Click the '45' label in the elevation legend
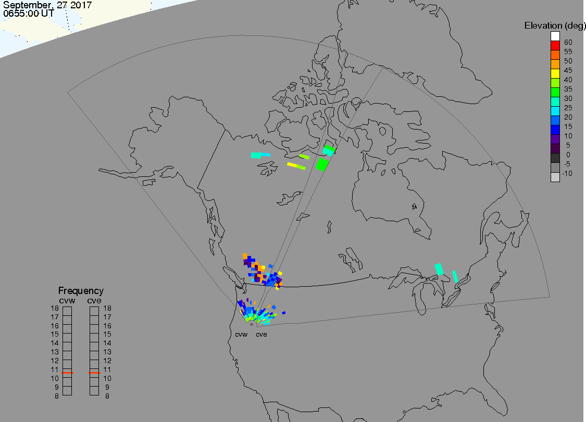This screenshot has width=586, height=422. 568,70
